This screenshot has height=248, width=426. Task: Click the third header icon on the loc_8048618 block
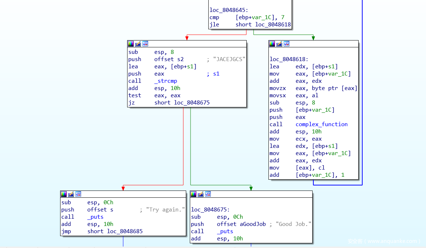pyautogui.click(x=287, y=44)
